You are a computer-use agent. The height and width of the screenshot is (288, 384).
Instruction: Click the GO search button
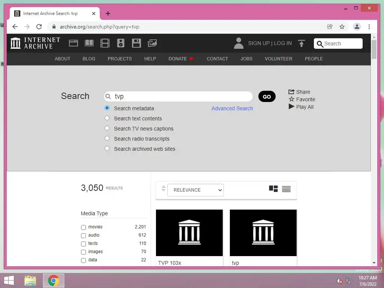[267, 96]
